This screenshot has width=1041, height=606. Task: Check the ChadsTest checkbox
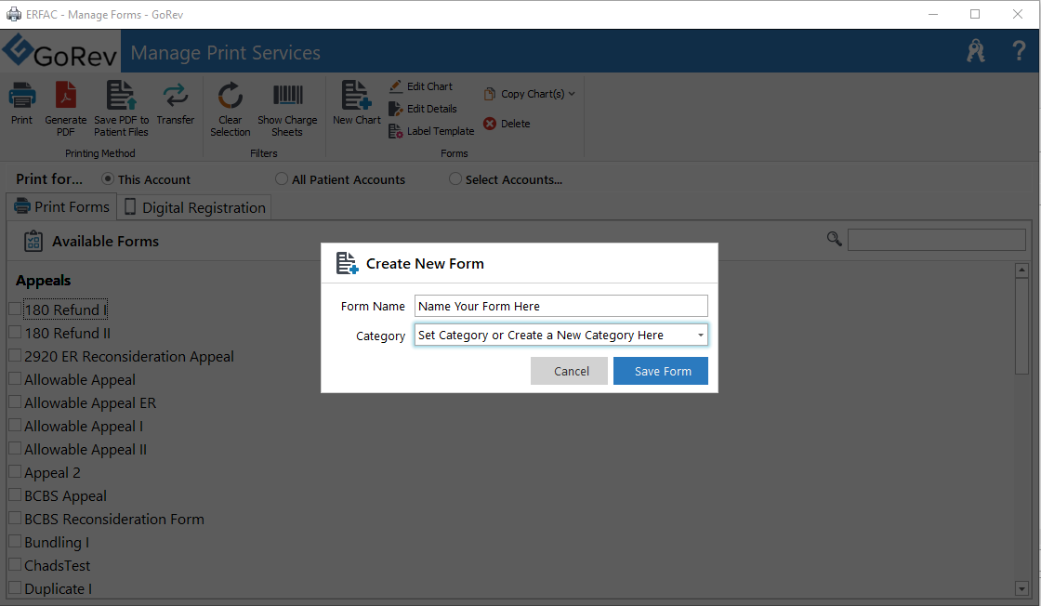15,565
